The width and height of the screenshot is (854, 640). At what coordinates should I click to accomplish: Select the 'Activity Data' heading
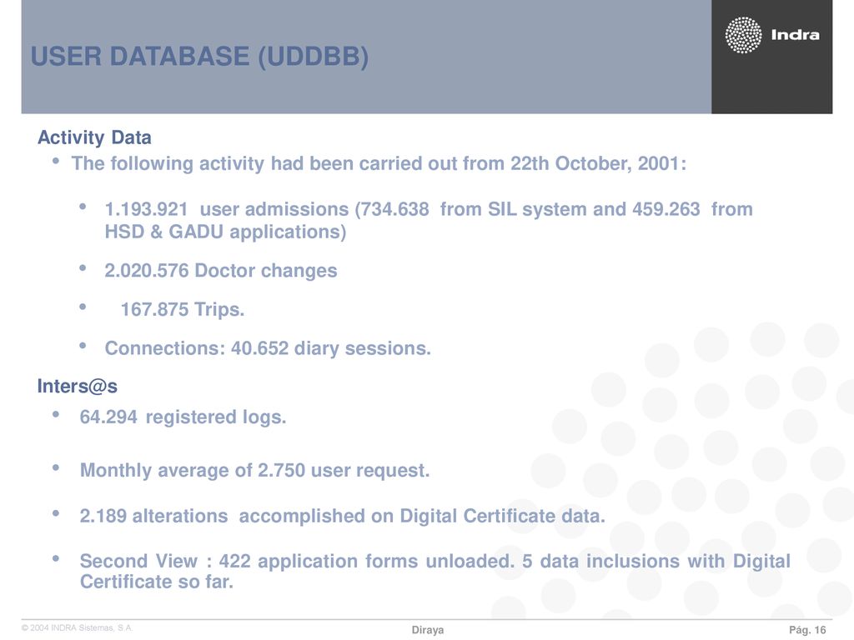pos(94,137)
